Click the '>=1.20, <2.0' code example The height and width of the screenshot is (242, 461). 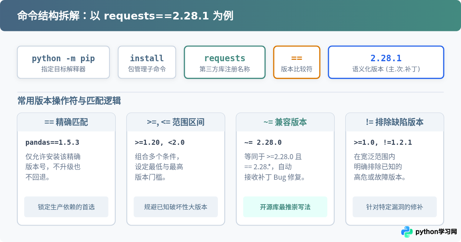[x=160, y=142]
